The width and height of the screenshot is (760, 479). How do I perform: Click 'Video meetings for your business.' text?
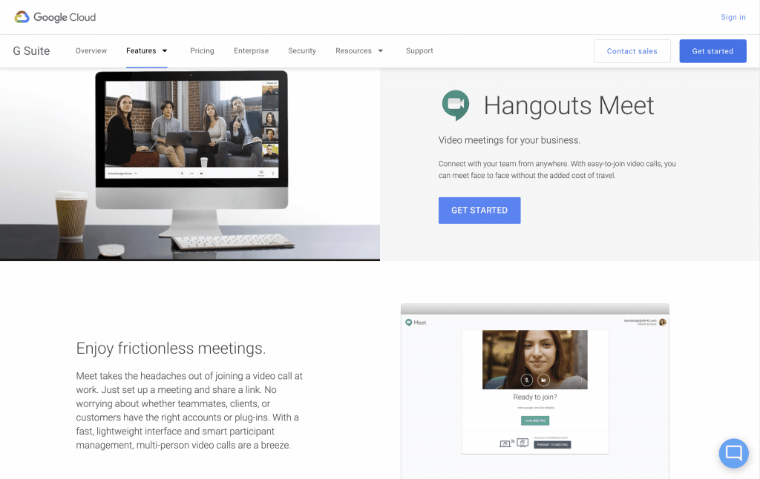point(509,140)
